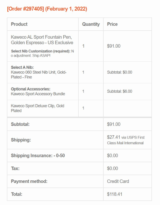
Task: Click the accessories Subtotal: $6.00 cell
Action: coord(120,91)
